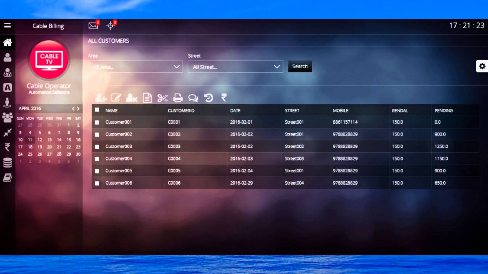Click pending amount 650.0
The width and height of the screenshot is (488, 274).
[440, 183]
